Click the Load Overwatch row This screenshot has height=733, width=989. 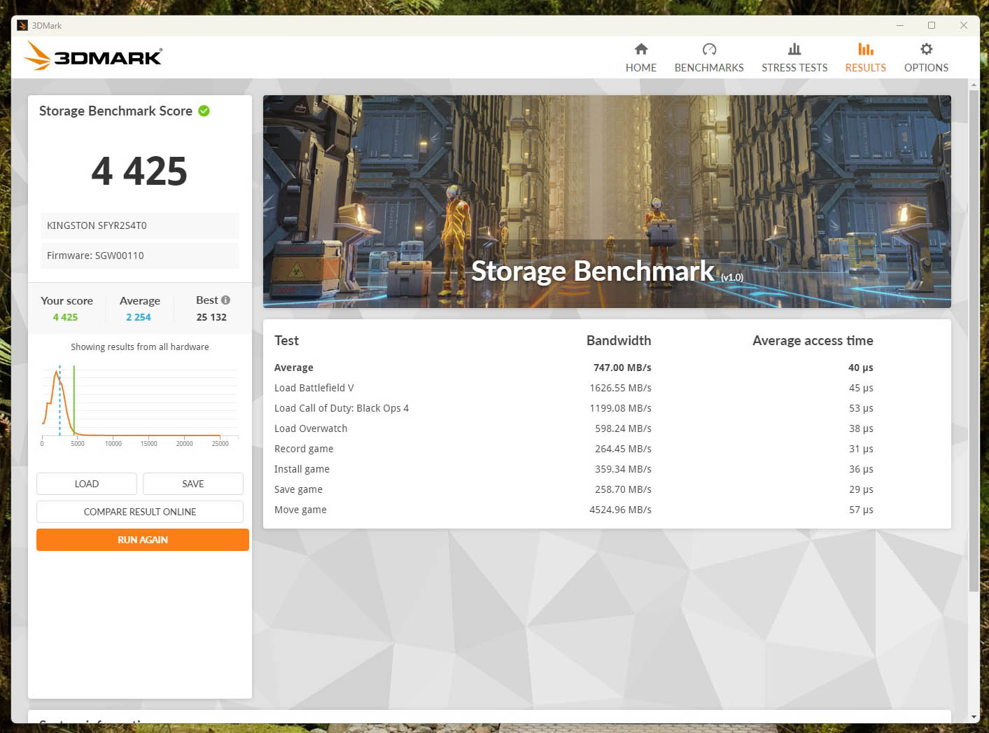pyautogui.click(x=574, y=428)
